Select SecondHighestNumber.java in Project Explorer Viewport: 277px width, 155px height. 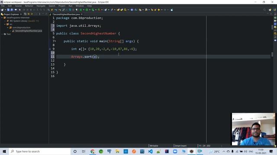(29, 31)
